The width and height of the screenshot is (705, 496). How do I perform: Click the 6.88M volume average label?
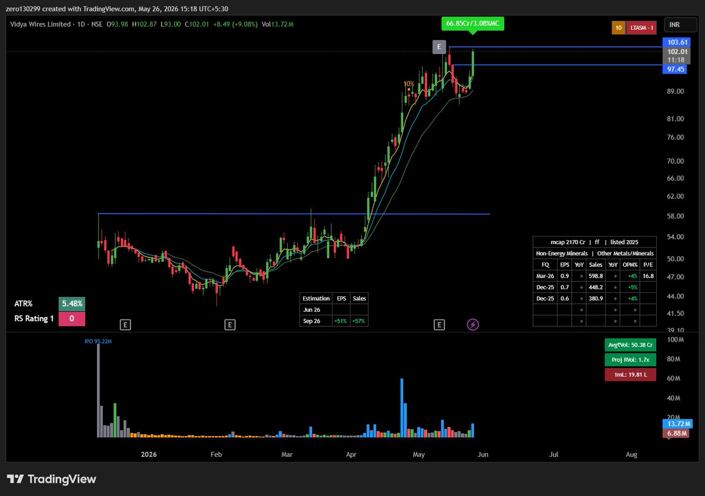tap(677, 433)
